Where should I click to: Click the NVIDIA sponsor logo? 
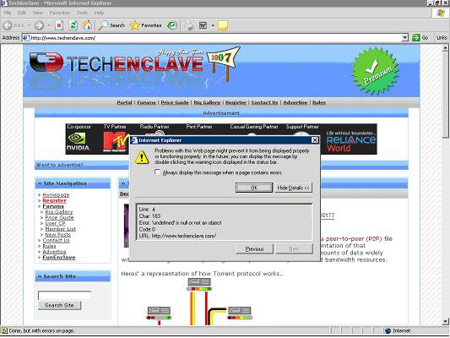click(78, 142)
